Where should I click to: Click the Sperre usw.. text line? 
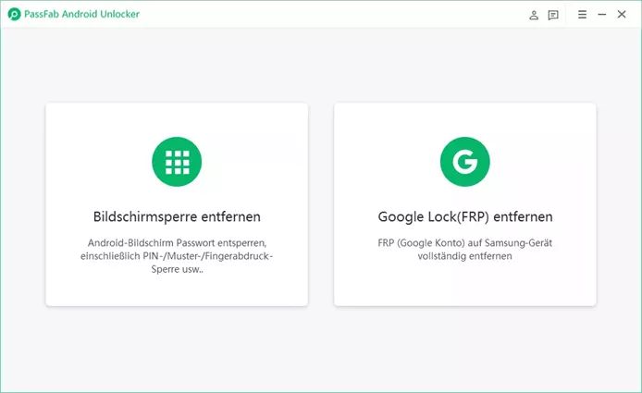pos(177,269)
